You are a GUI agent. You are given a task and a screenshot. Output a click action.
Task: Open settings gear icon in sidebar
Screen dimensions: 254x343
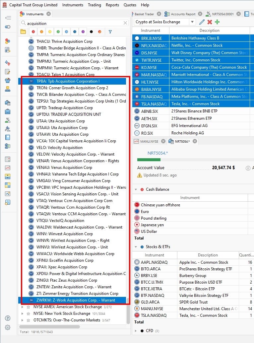click(7, 327)
